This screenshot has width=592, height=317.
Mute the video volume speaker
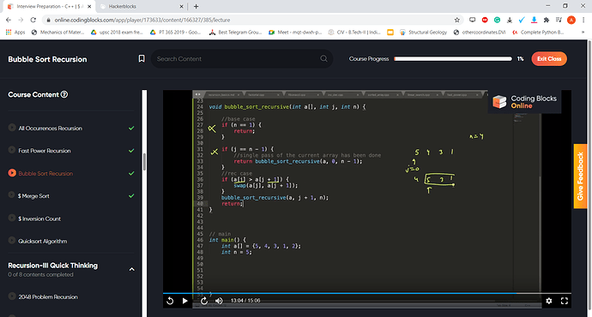pyautogui.click(x=219, y=301)
